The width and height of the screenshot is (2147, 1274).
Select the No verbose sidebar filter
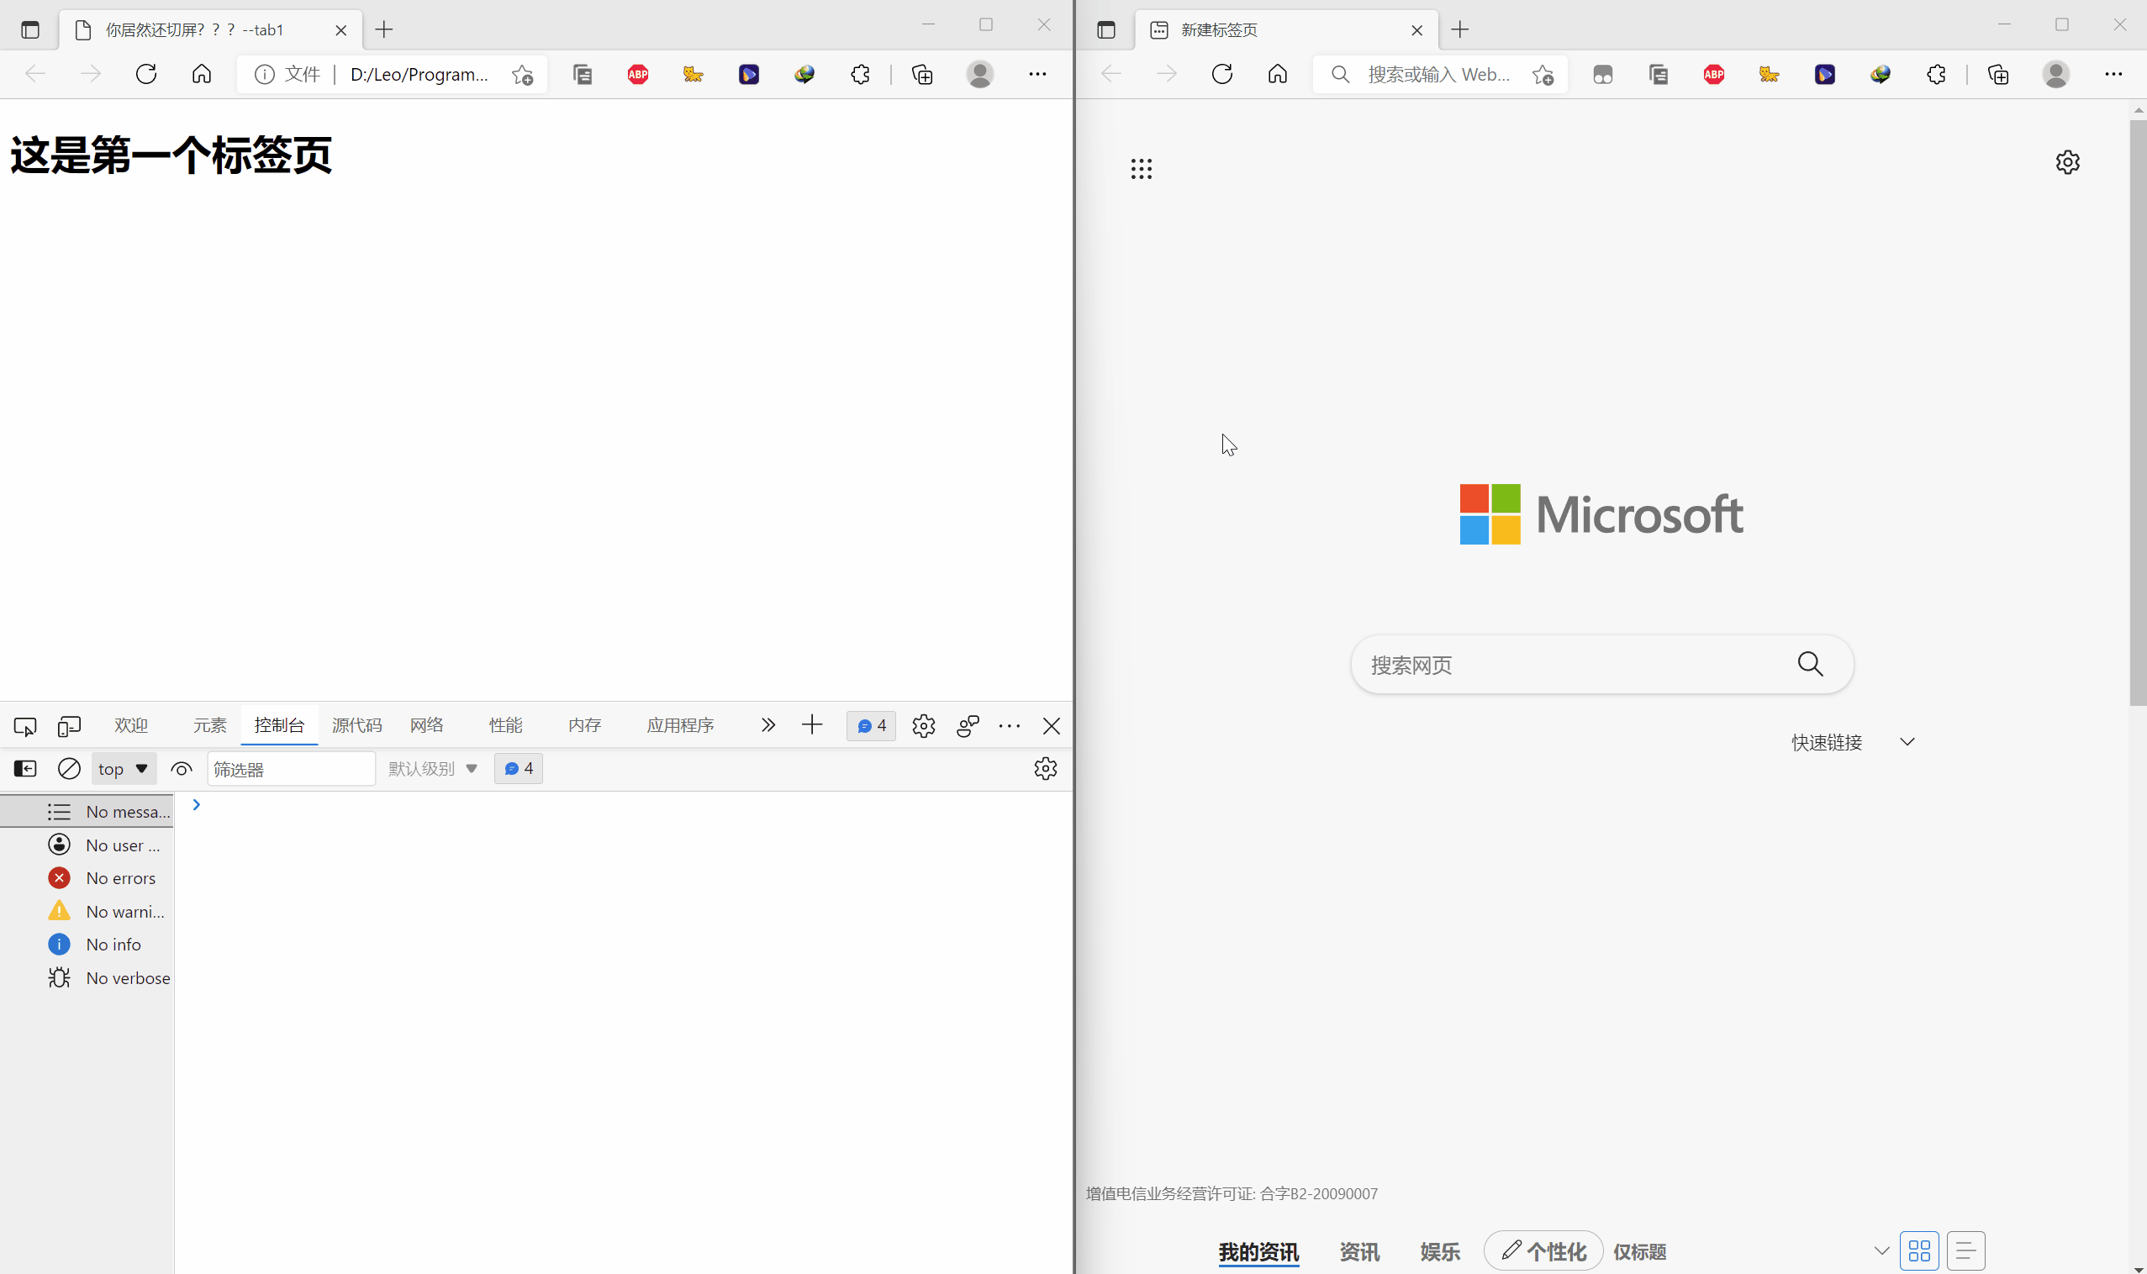coord(87,978)
